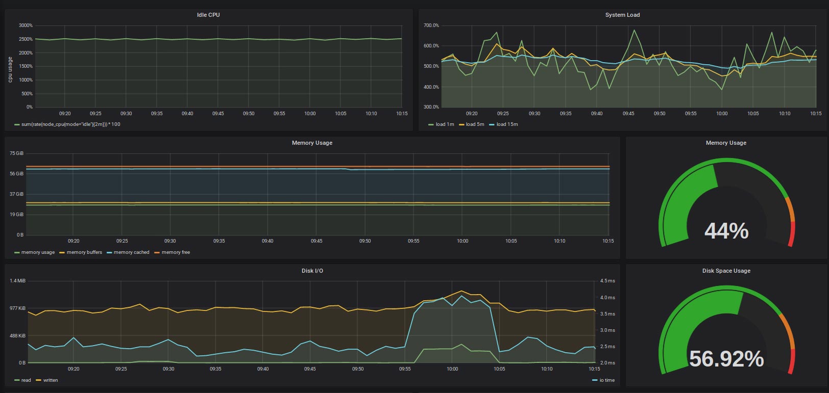Click the 2500% label on Idle CPU axis

pyautogui.click(x=26, y=39)
